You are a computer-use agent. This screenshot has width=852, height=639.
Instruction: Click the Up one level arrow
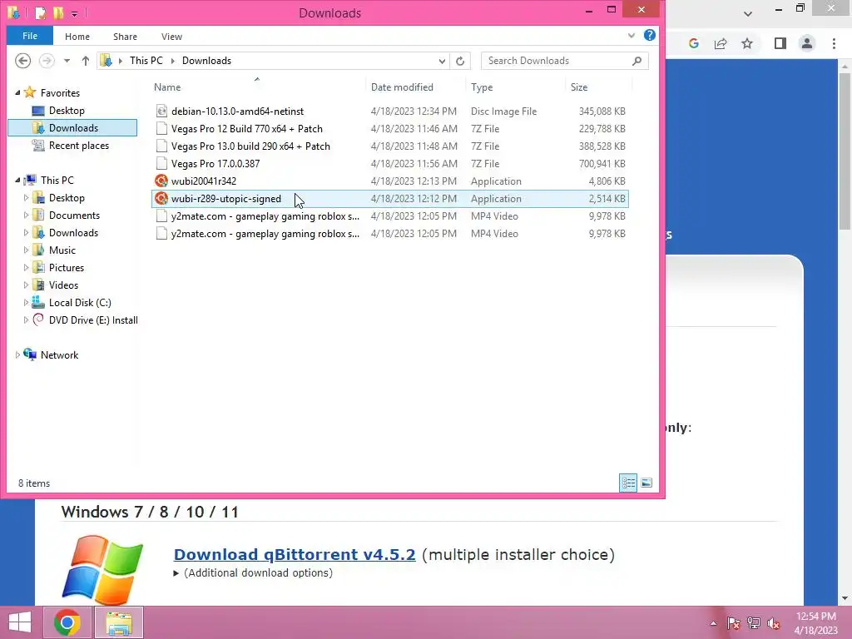click(86, 61)
